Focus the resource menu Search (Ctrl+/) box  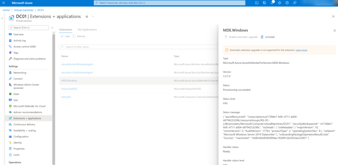(x=29, y=28)
